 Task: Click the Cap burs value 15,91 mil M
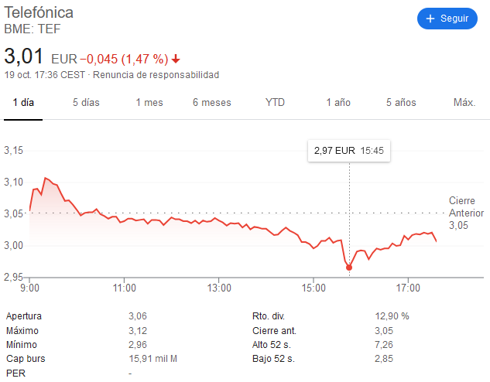pos(153,359)
